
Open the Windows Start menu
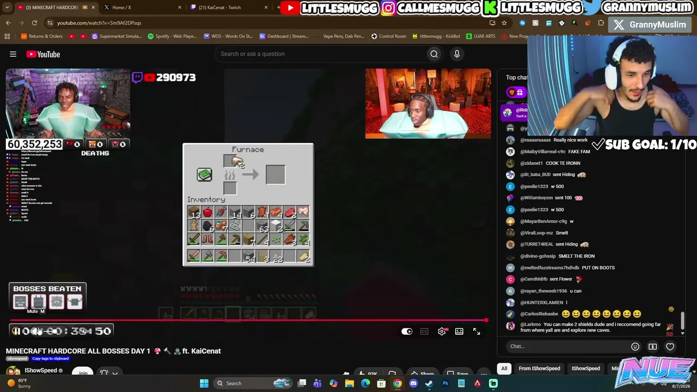204,383
